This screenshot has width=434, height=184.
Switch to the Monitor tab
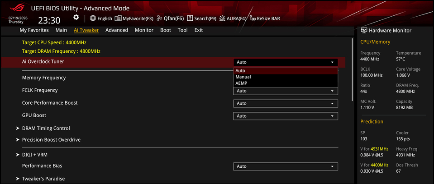pos(144,30)
